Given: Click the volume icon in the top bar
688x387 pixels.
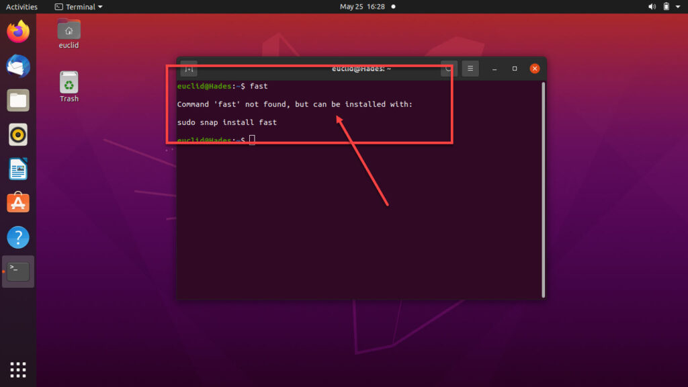Looking at the screenshot, I should (652, 7).
